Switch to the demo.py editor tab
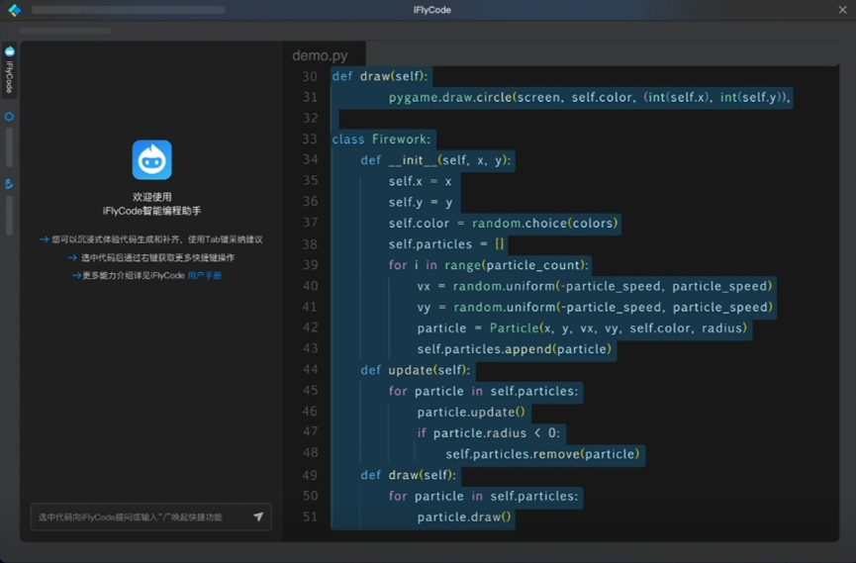 point(320,55)
